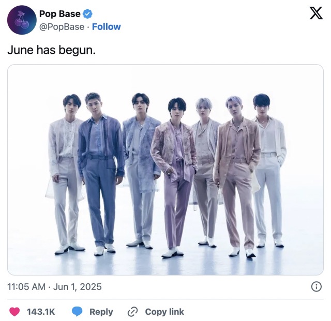Screen dimensions: 331x321
Task: Open the 11:05 AM Jun 1, 2025 timestamp
Action: [54, 287]
